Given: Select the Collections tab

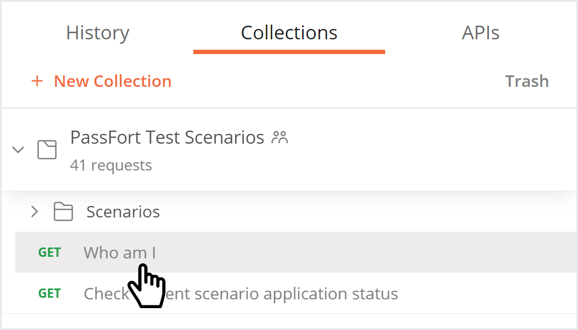Looking at the screenshot, I should pos(289,33).
